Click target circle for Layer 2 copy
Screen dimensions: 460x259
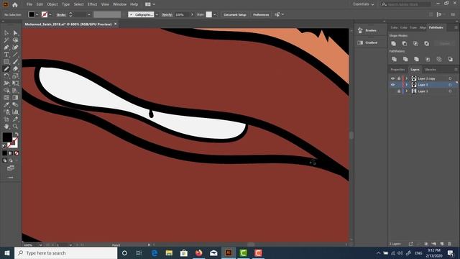(450, 78)
